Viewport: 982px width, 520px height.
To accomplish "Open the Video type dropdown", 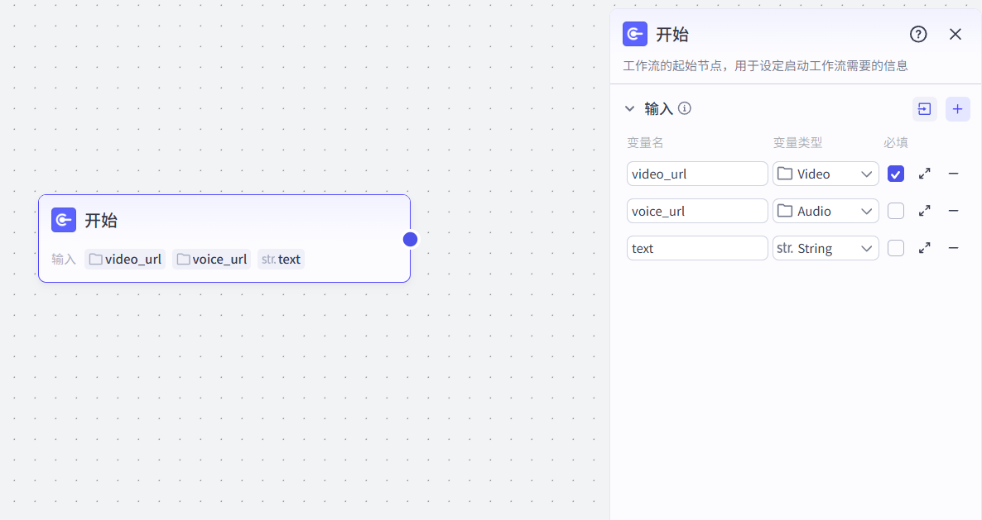I will click(x=826, y=174).
